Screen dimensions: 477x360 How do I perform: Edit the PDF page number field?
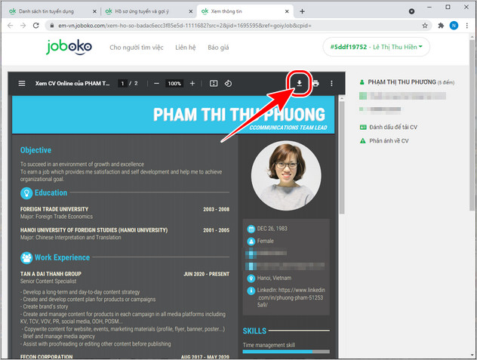[x=122, y=83]
